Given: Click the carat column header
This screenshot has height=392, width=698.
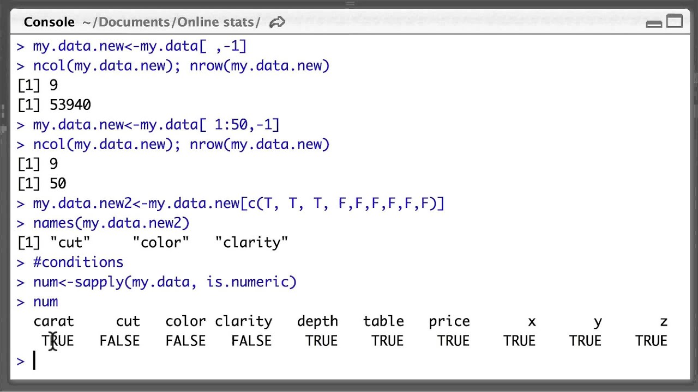Looking at the screenshot, I should click(x=53, y=322).
